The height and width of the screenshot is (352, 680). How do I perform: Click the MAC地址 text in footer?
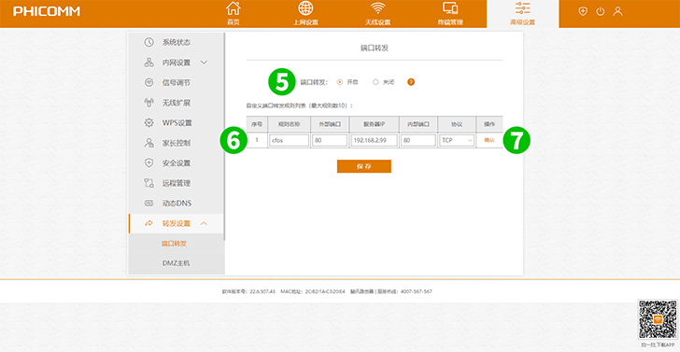(x=313, y=291)
